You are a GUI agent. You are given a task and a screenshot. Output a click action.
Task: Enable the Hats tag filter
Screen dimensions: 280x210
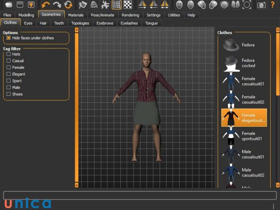(x=9, y=54)
